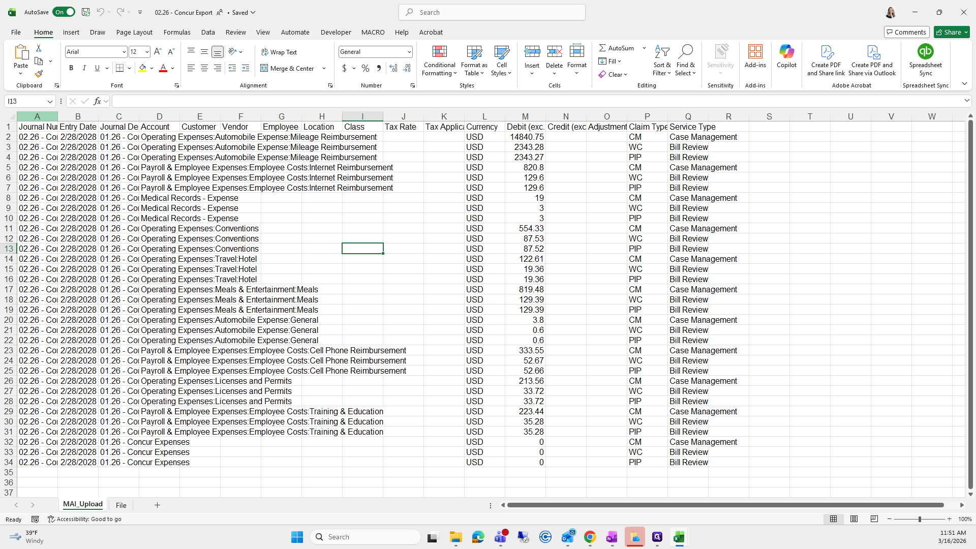976x549 pixels.
Task: Click the Format Painter brush icon
Action: (39, 74)
